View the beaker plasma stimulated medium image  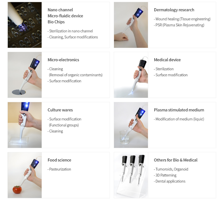pyautogui.click(x=131, y=125)
